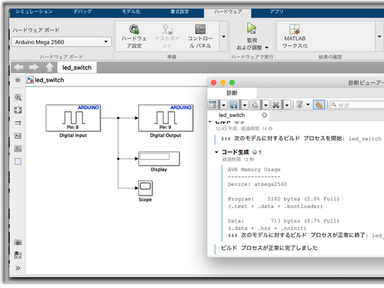
Task: Open the Monitor and Tune dropdown arrow
Action: coord(267,47)
